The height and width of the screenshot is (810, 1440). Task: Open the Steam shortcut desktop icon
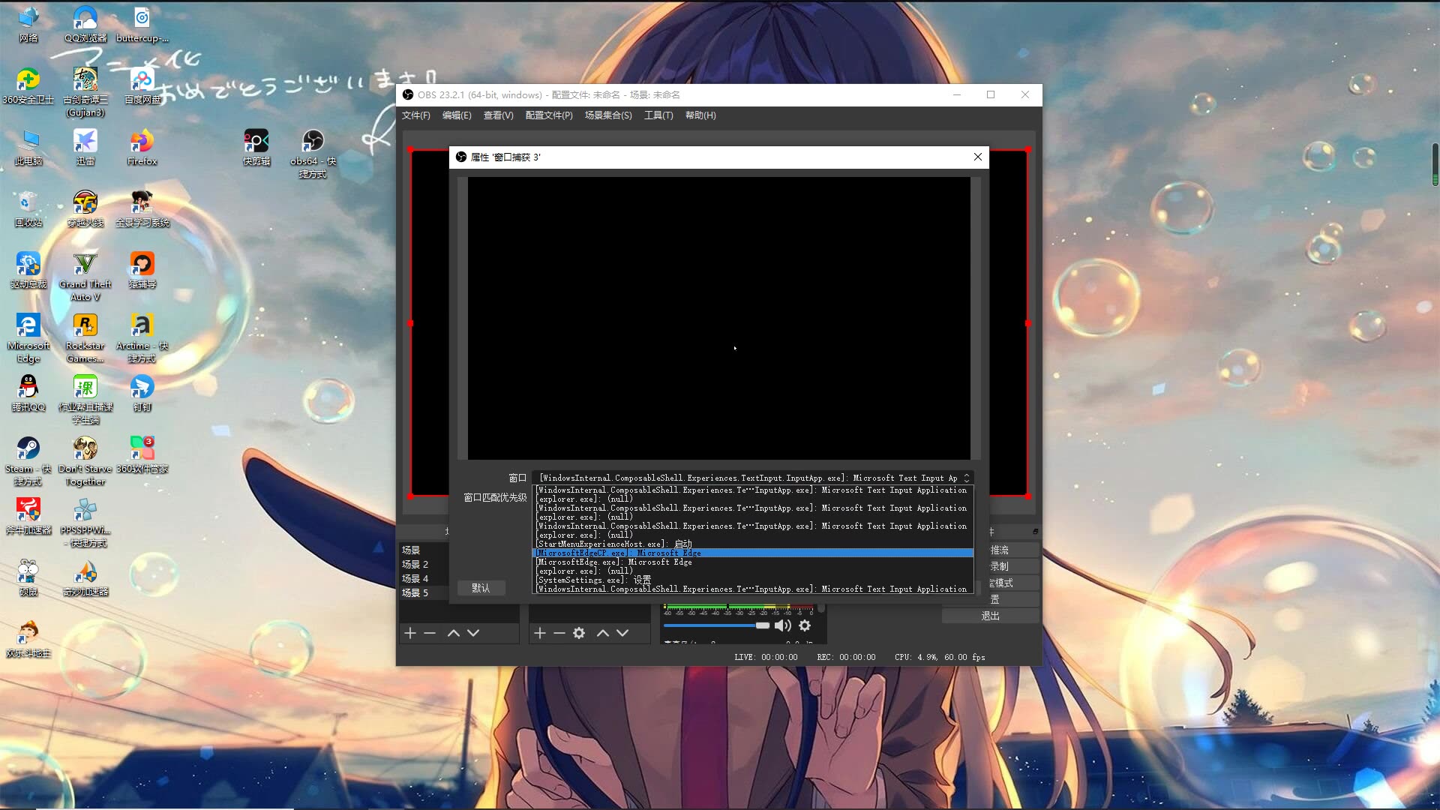pos(28,461)
